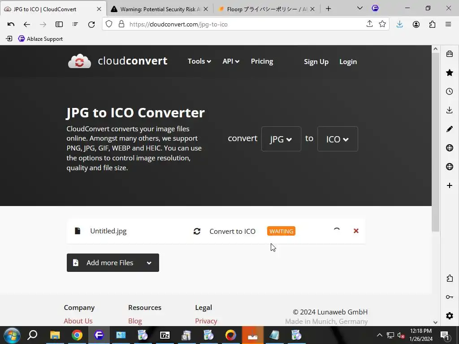
Task: Bookmark this page with the star
Action: [x=382, y=24]
